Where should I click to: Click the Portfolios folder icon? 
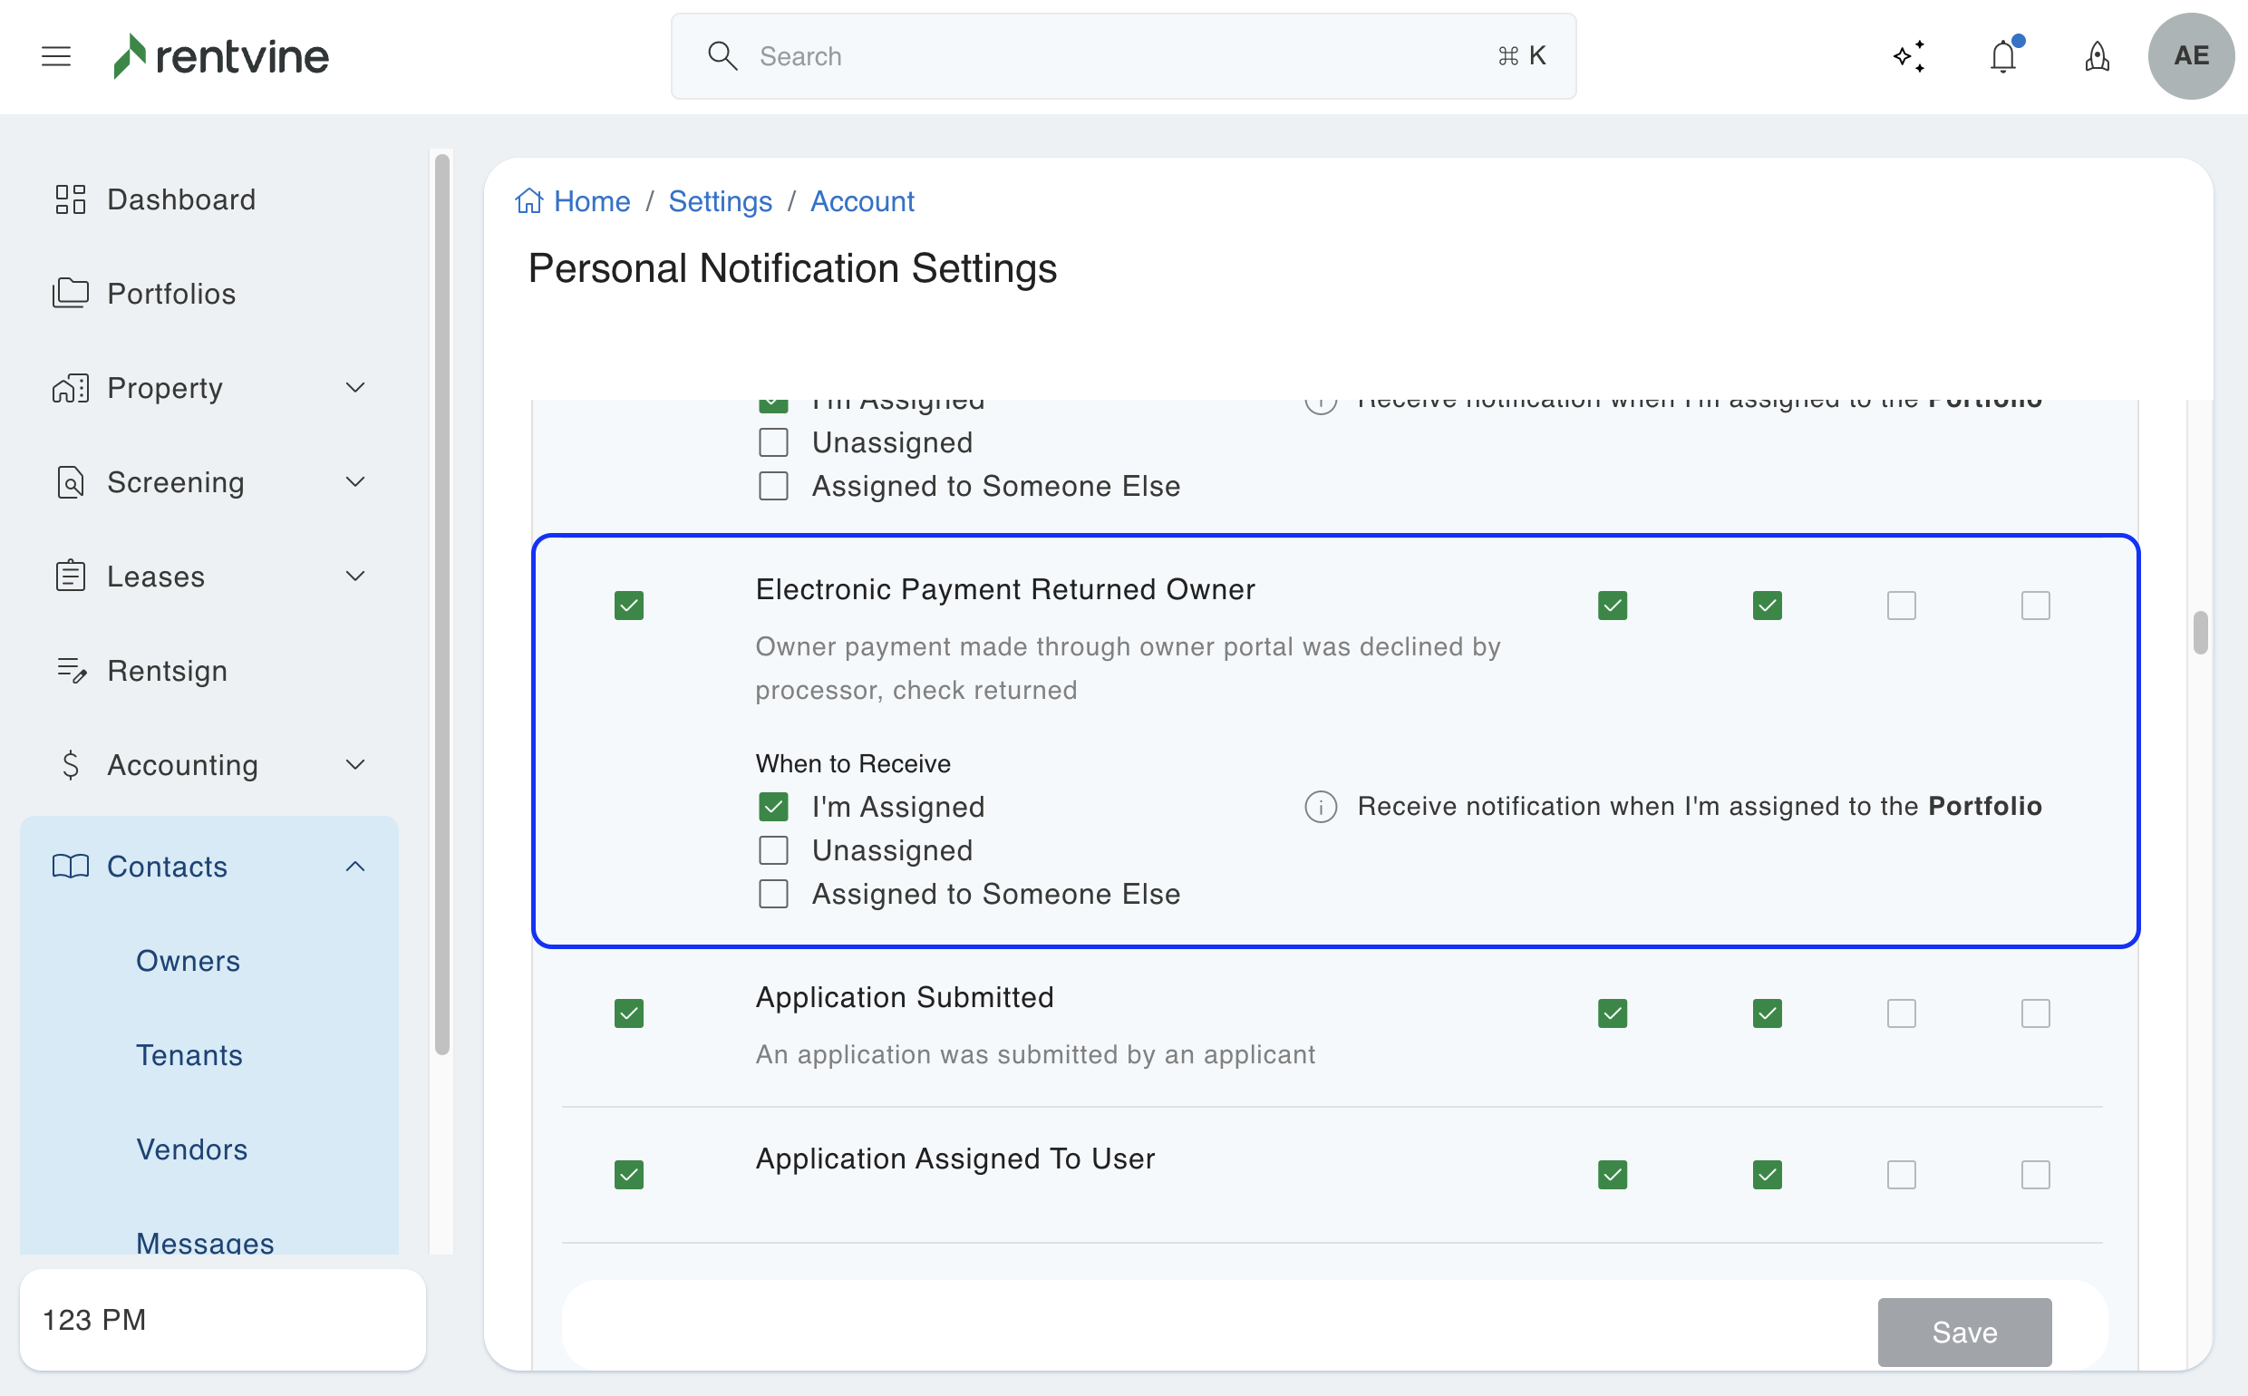tap(70, 294)
